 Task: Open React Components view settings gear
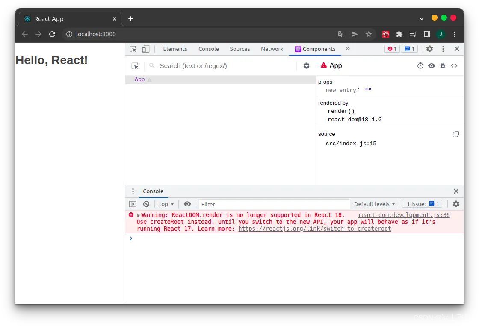coord(306,66)
